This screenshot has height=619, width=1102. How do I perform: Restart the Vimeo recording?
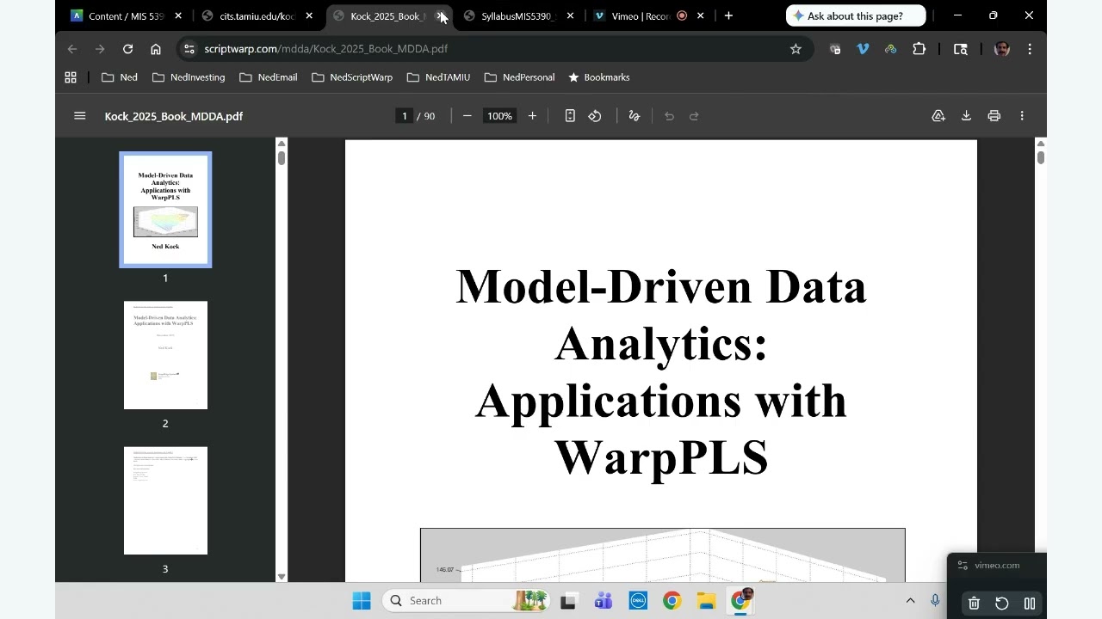pyautogui.click(x=1001, y=604)
